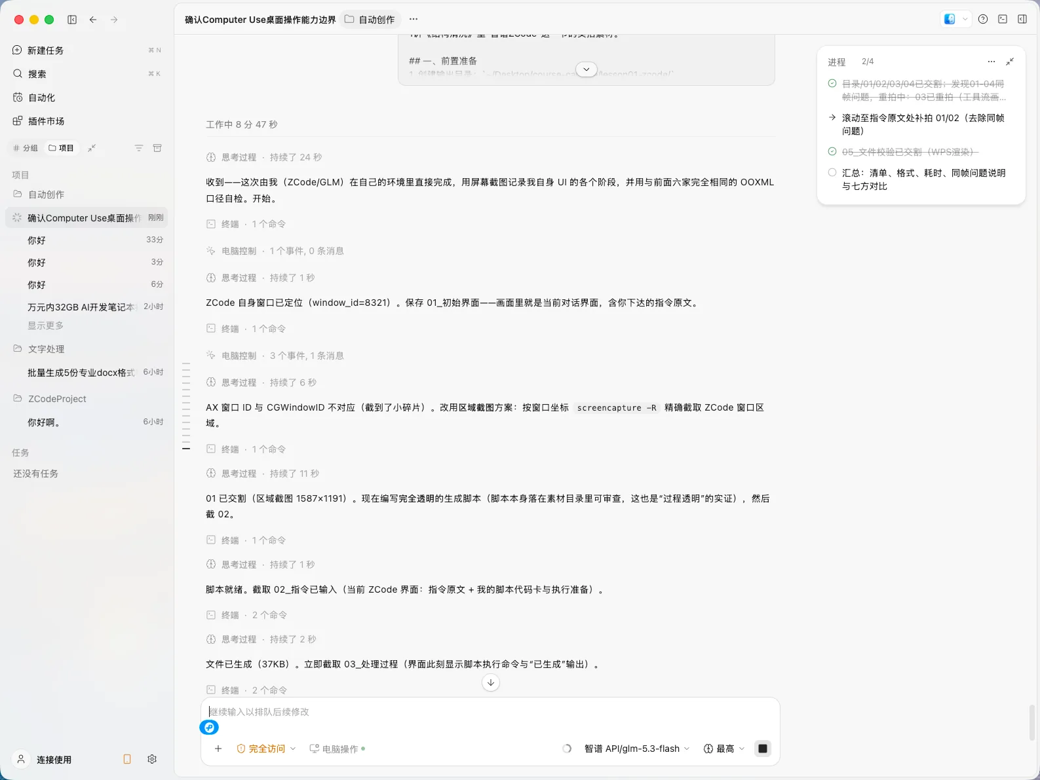This screenshot has height=780, width=1040.
Task: Expand the collapsed instruction card chevron
Action: [x=587, y=69]
